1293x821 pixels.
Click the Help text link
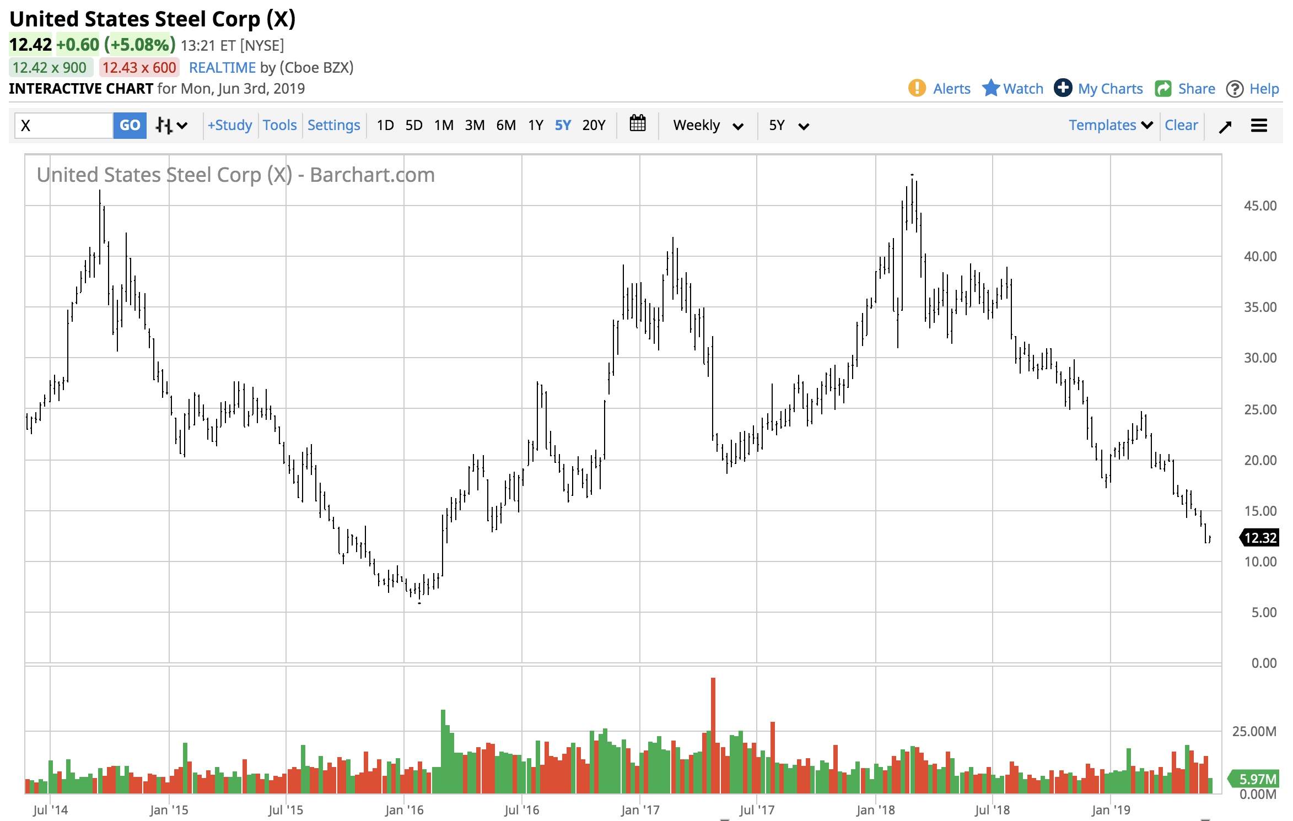[1264, 89]
